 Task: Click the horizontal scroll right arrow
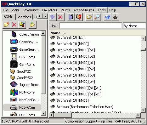138,115
